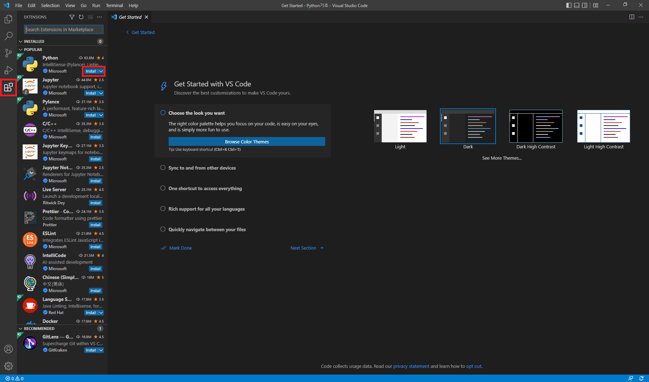Collapse the INSTALLED section

(x=21, y=41)
